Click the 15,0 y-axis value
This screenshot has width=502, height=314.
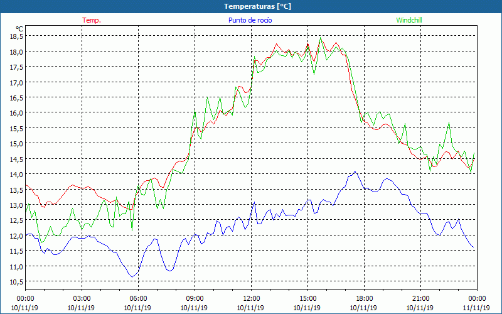tap(16, 144)
